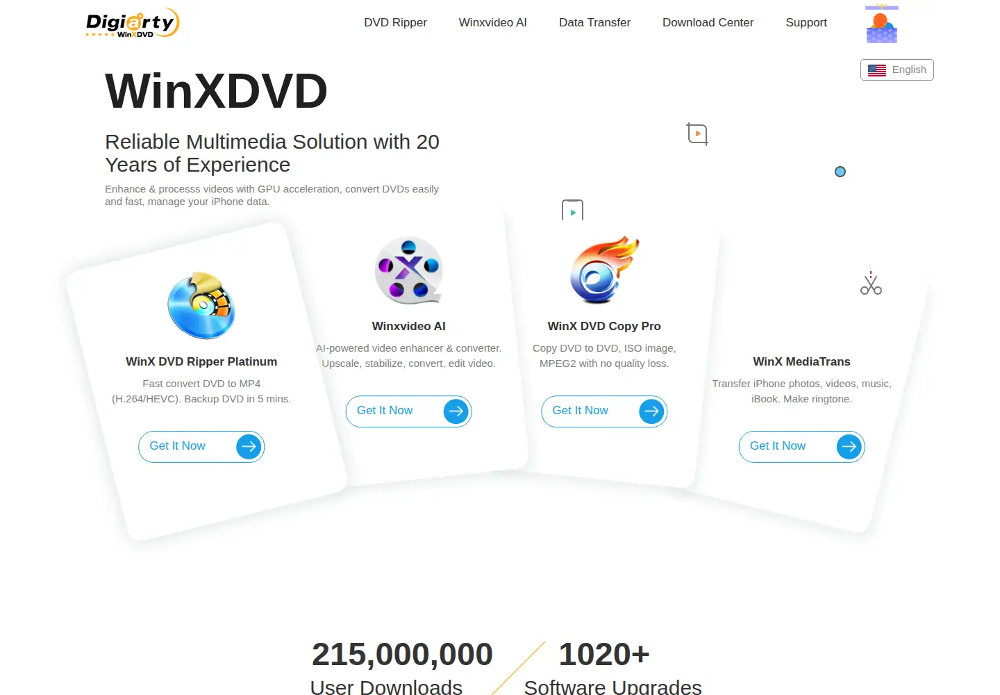Screen dimensions: 1000x695
Task: Click 'User Downloads' label
Action: (x=386, y=687)
